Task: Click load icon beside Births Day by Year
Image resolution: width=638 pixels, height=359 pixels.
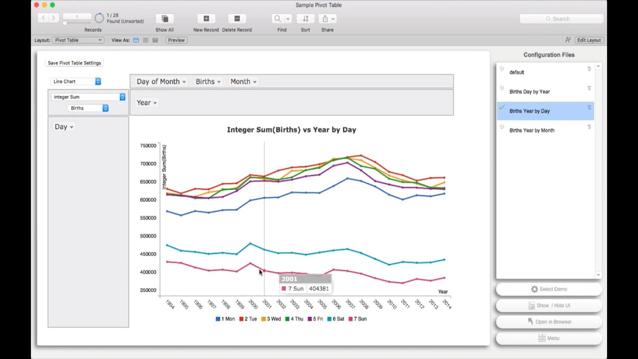Action: click(x=502, y=88)
